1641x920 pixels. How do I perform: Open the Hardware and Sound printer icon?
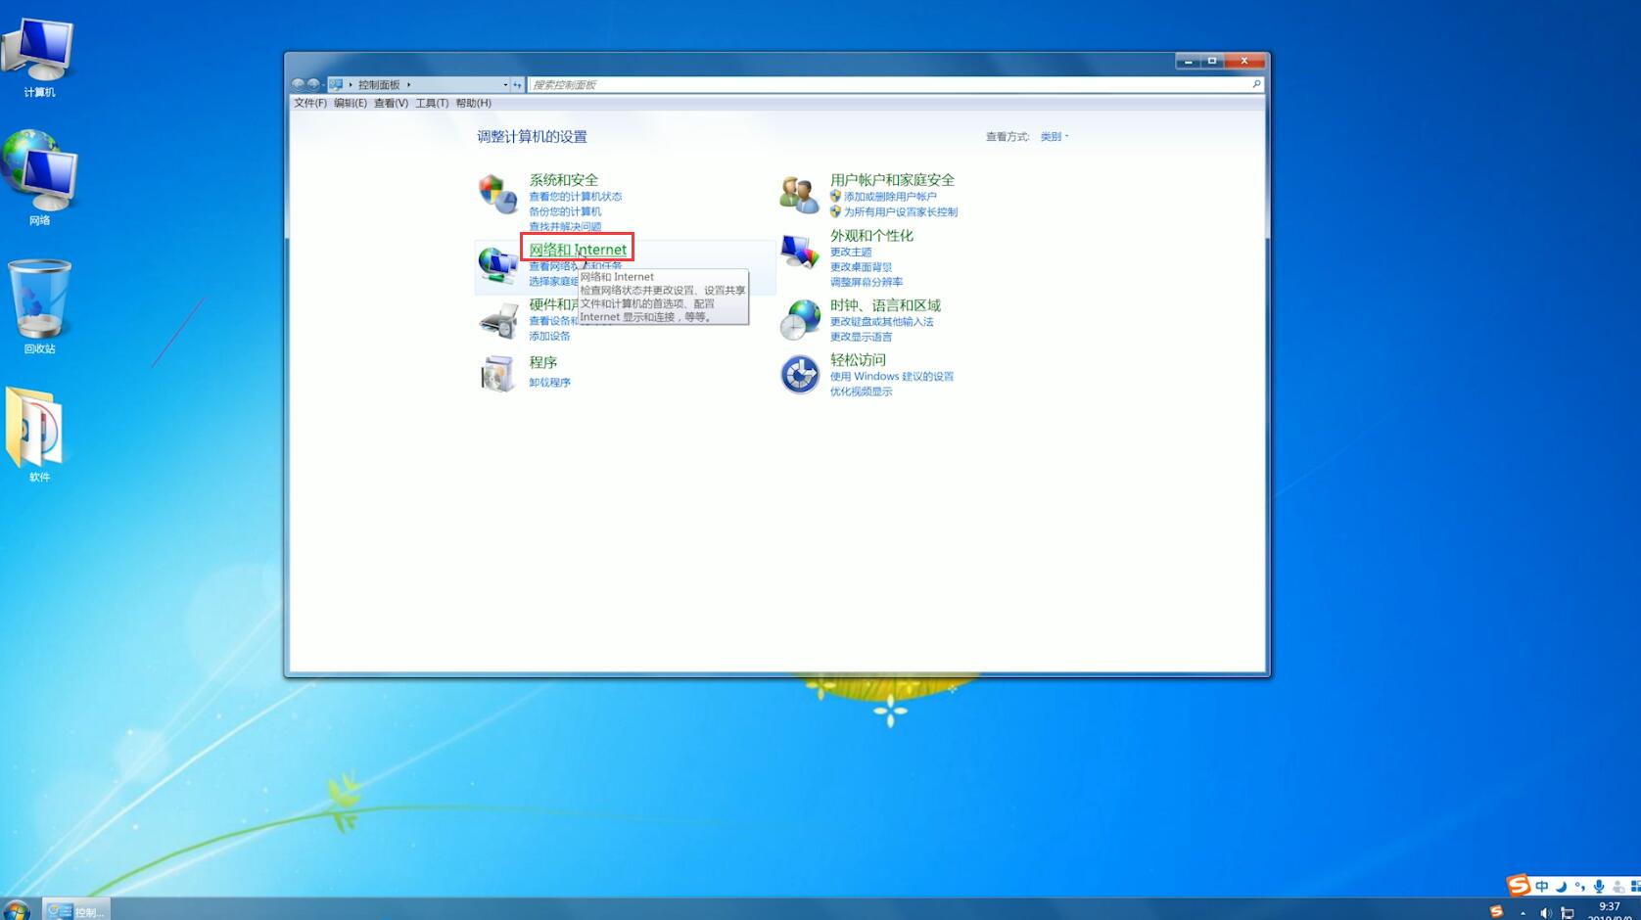tap(498, 320)
